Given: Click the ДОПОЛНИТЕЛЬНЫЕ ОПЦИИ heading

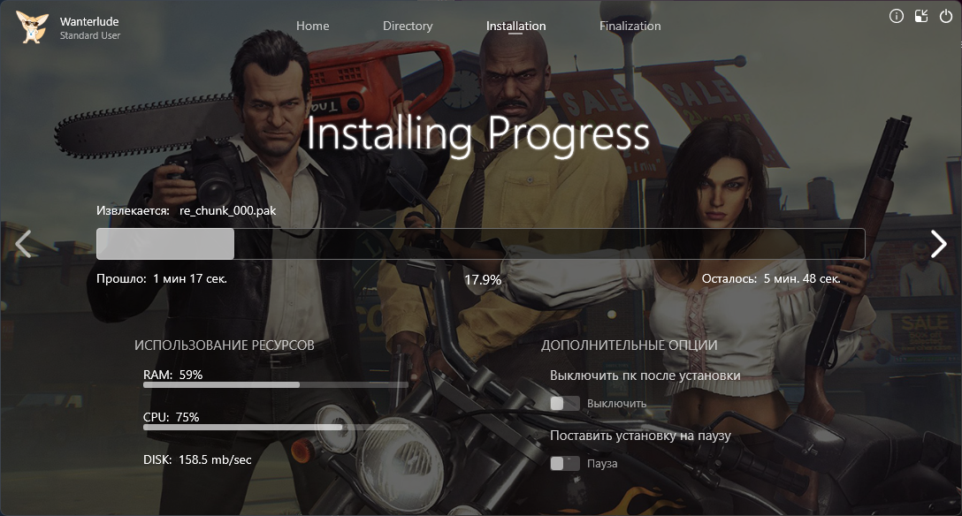Looking at the screenshot, I should (x=629, y=345).
